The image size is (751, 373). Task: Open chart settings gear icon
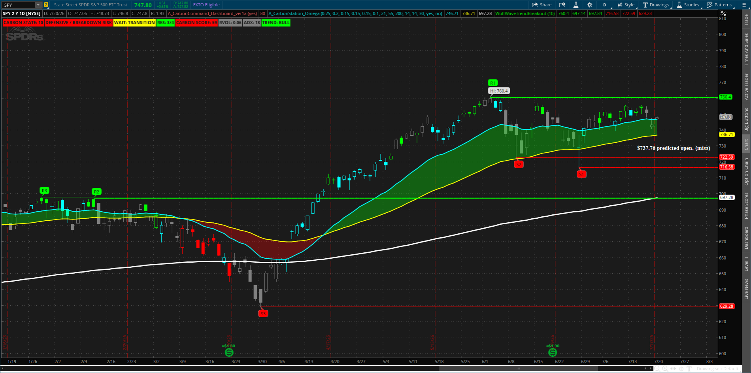(x=590, y=5)
